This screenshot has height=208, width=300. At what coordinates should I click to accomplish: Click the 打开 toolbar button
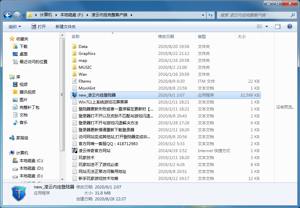point(39,26)
